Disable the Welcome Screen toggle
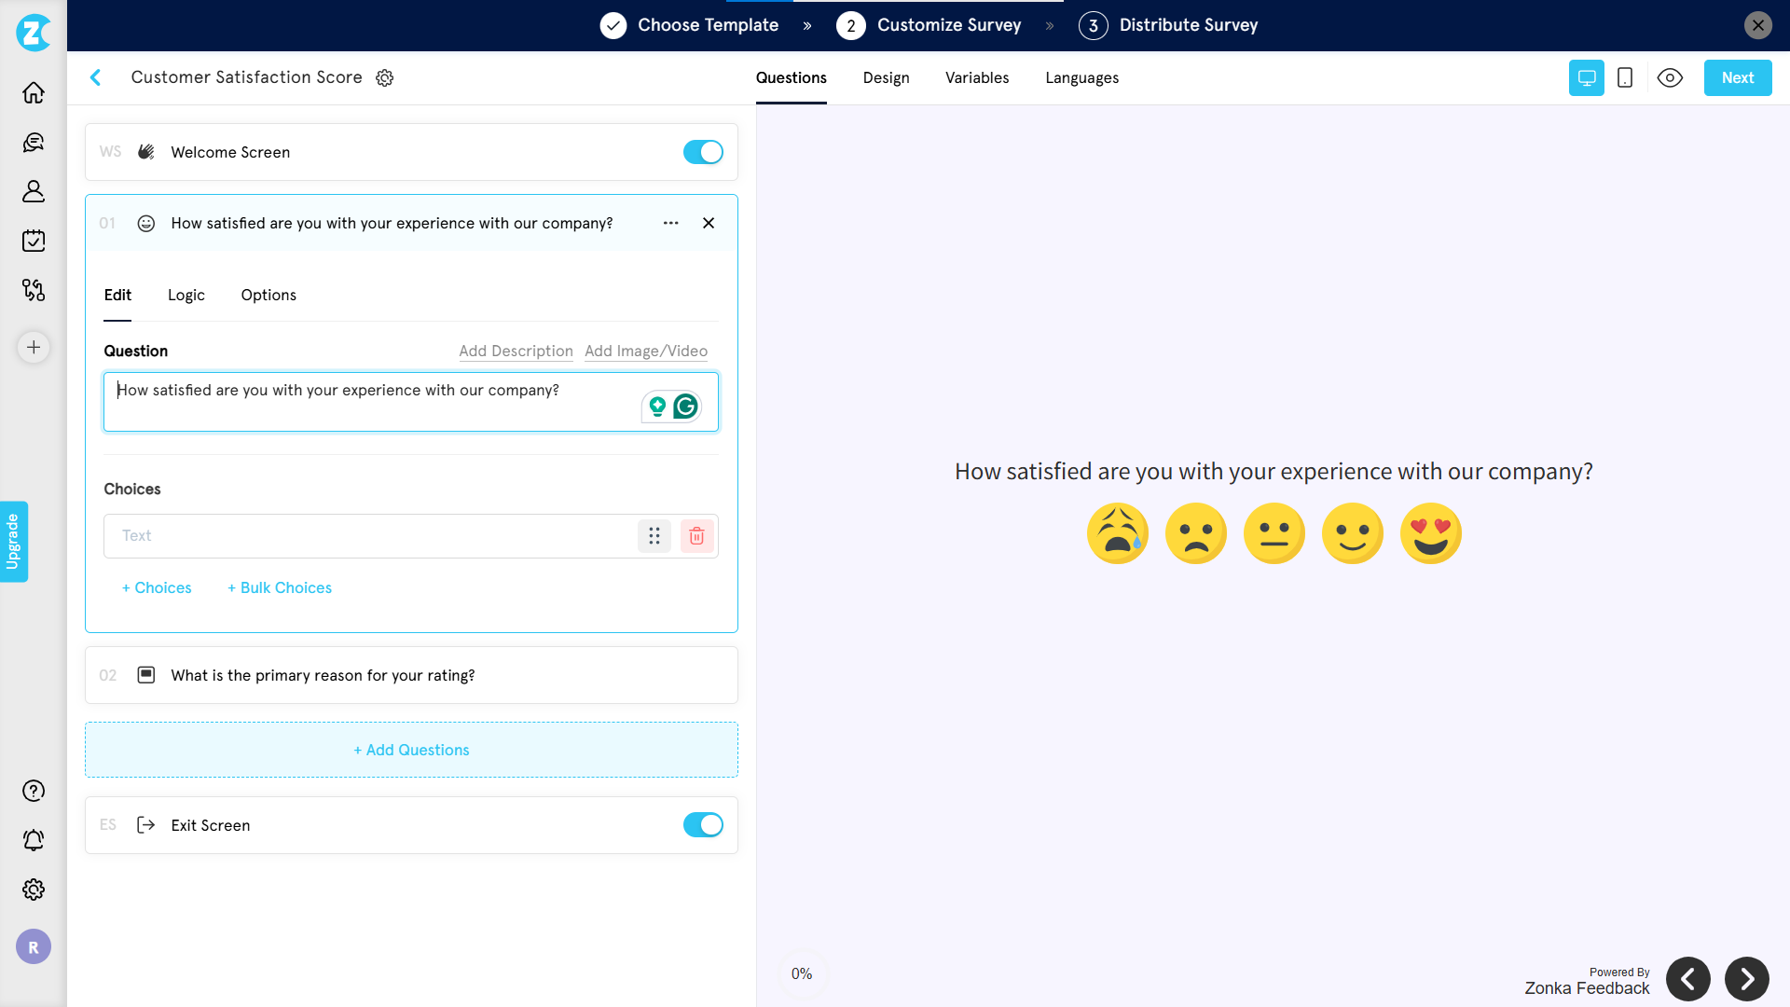Image resolution: width=1790 pixels, height=1007 pixels. click(702, 152)
